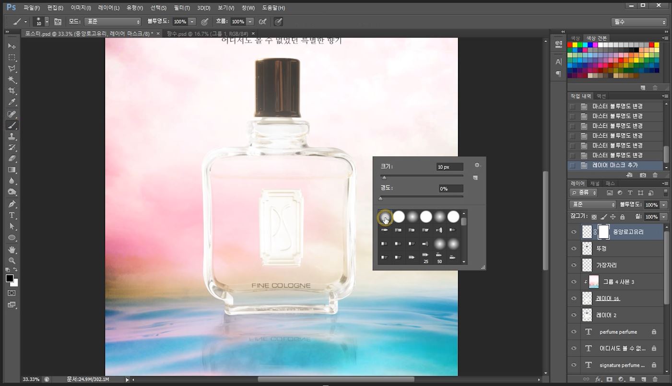Pick the red swatch in 색상 견본
This screenshot has width=672, height=386.
570,45
